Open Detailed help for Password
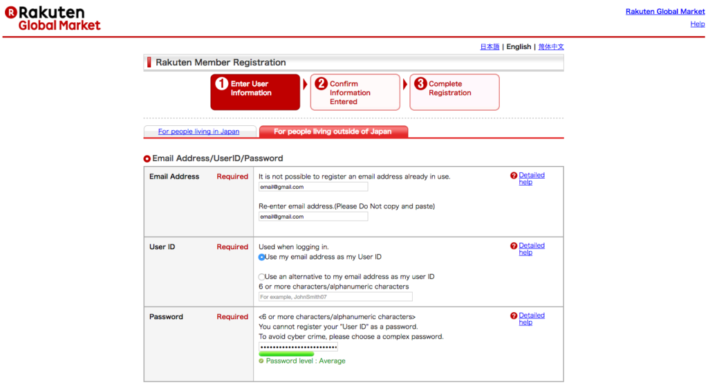The height and width of the screenshot is (389, 708). coord(532,319)
